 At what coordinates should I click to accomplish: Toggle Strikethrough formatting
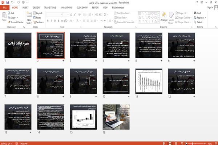[62, 21]
